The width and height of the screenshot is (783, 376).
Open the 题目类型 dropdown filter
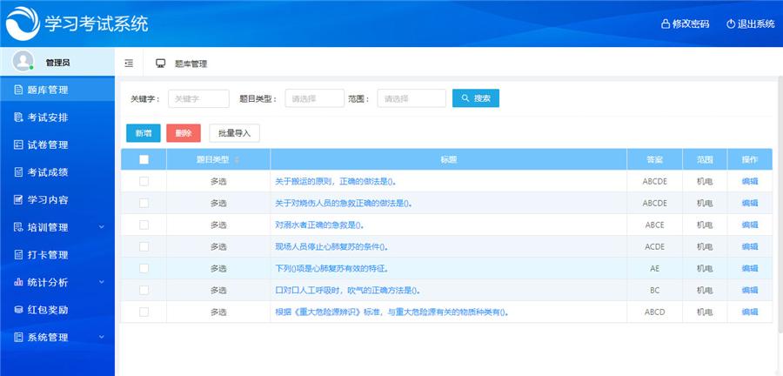(314, 98)
